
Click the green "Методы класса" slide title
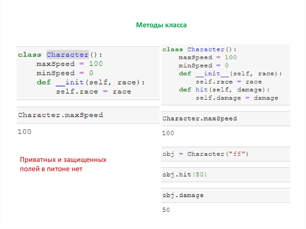pos(161,25)
